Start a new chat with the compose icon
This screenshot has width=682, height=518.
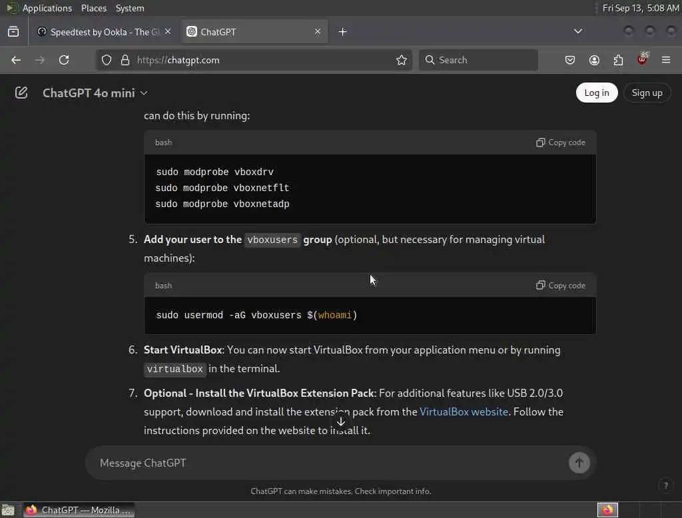21,93
